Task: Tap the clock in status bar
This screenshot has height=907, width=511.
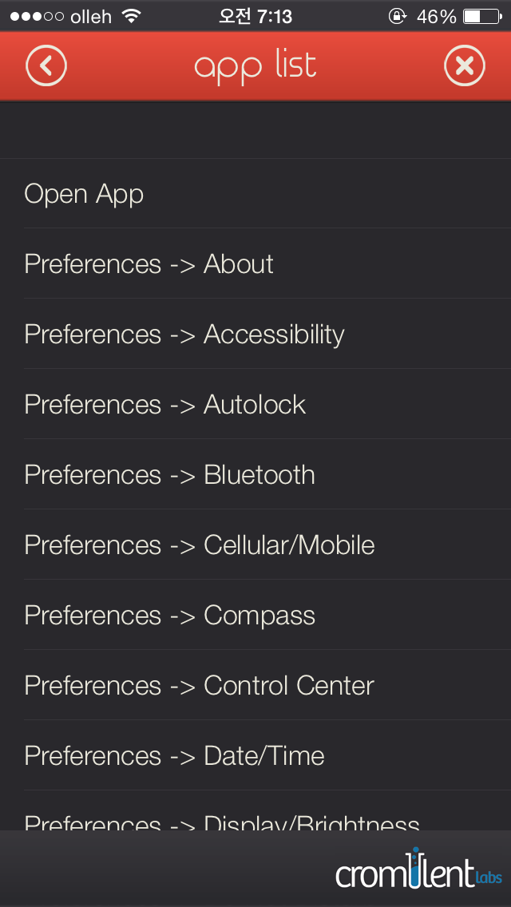Action: tap(255, 16)
